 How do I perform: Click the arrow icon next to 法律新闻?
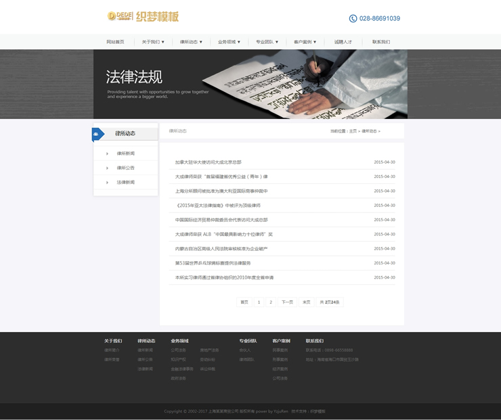(107, 183)
